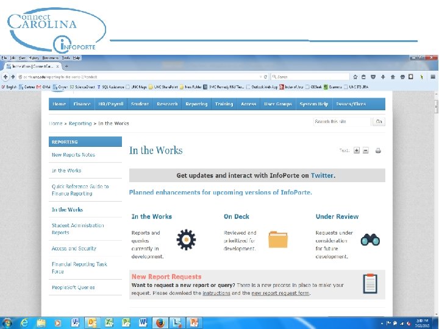Open the HR/Payroll navigation tab
Screen dimensions: 439x329
click(x=111, y=104)
